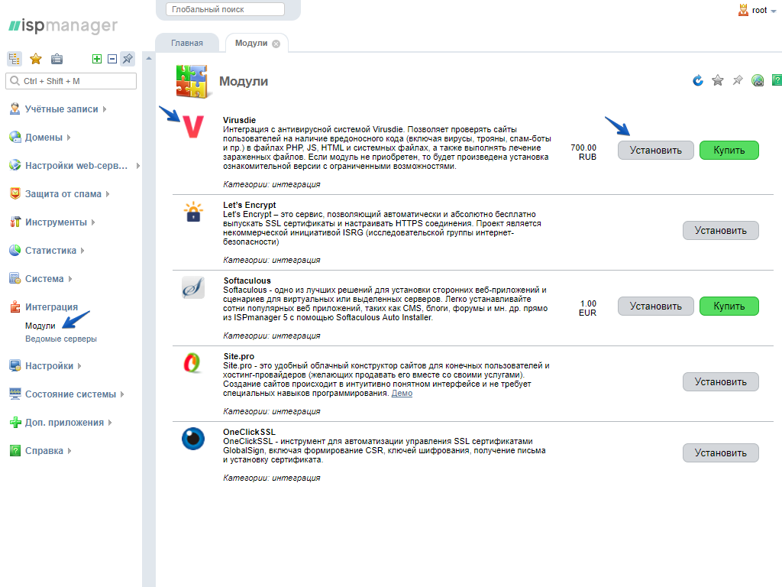Image resolution: width=782 pixels, height=587 pixels.
Task: Click the sidebar collapse arrow handle
Action: 149,59
